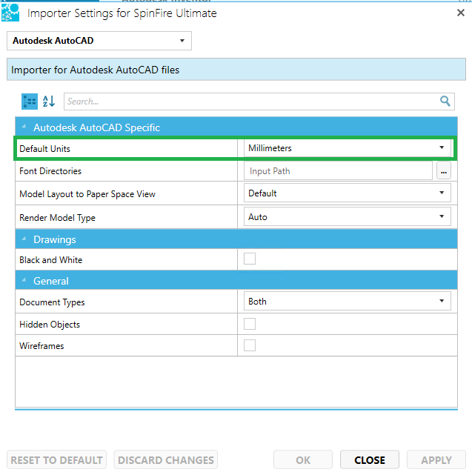Click the categorized view icon
The width and height of the screenshot is (472, 475).
30,101
